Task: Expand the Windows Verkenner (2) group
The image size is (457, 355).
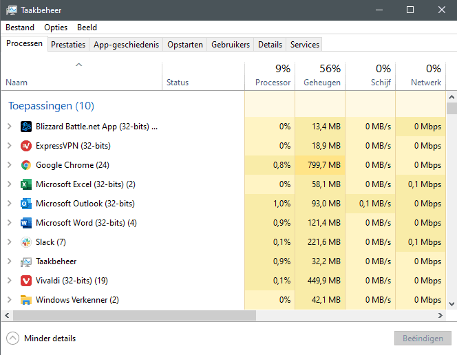Action: point(10,300)
